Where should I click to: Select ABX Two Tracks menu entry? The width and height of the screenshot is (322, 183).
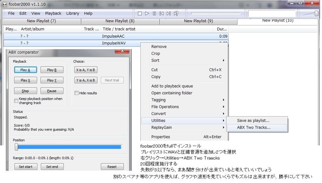coord(253,128)
